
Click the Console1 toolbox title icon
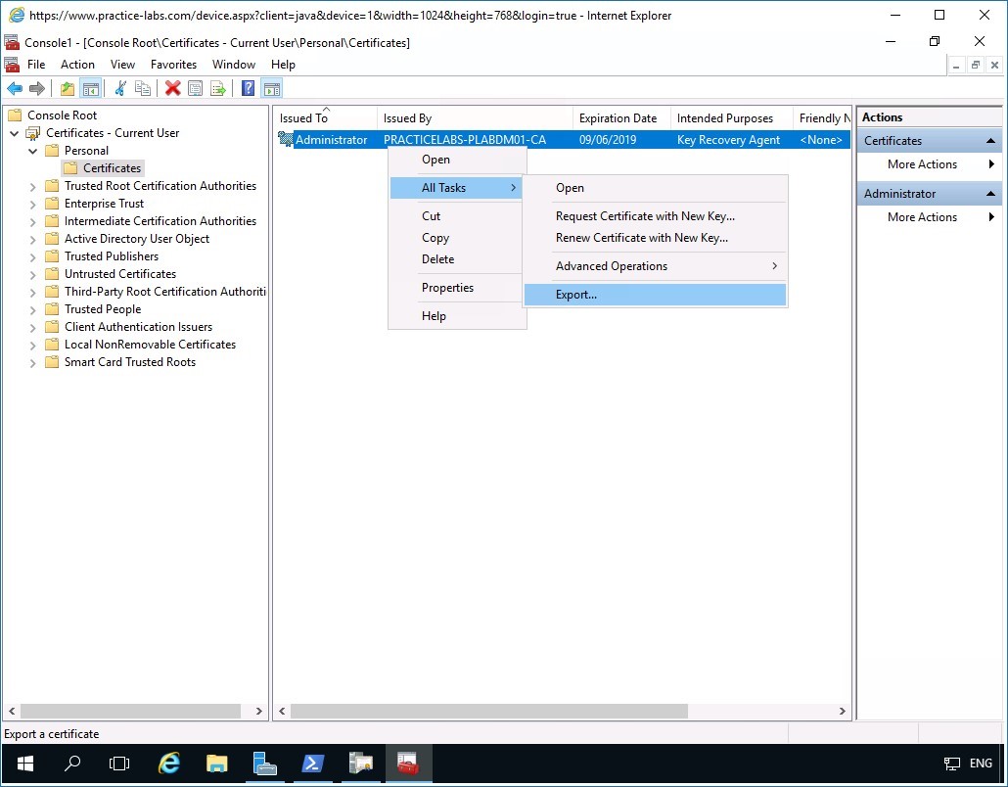tap(12, 42)
